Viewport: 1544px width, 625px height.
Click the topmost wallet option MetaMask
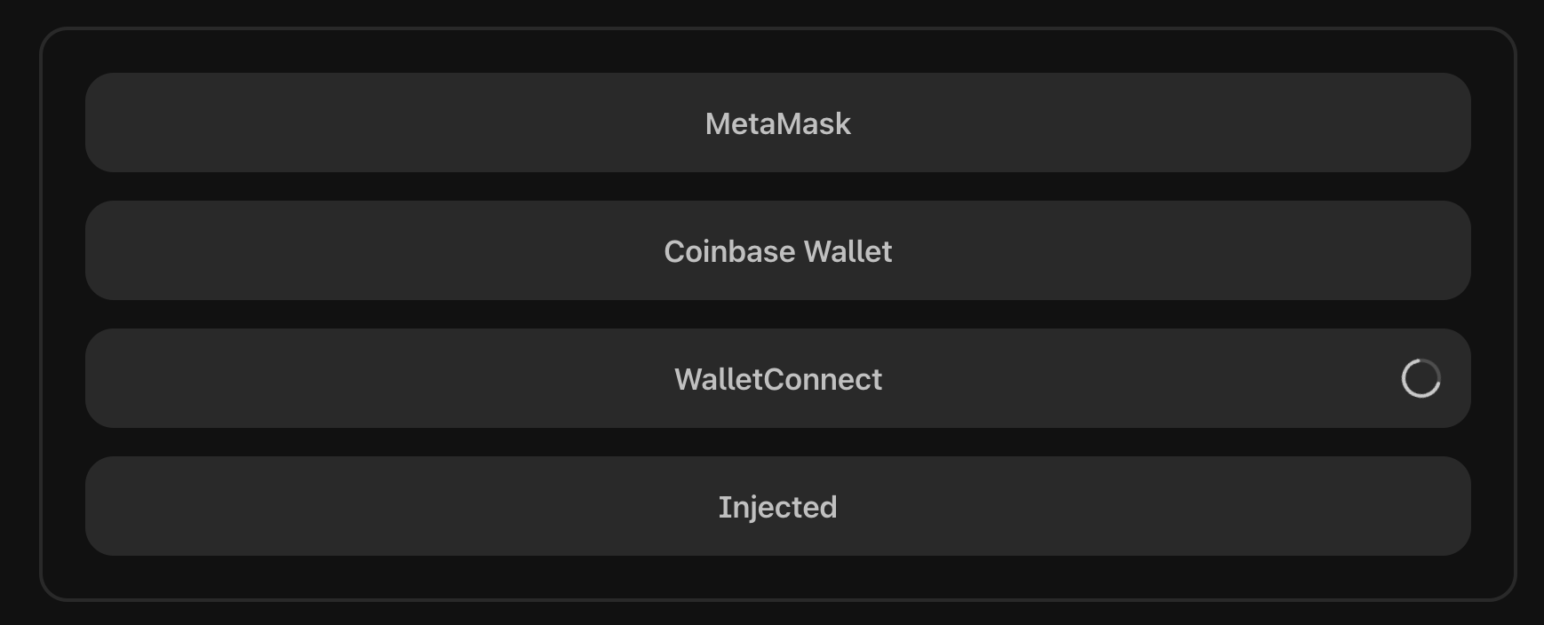click(776, 123)
